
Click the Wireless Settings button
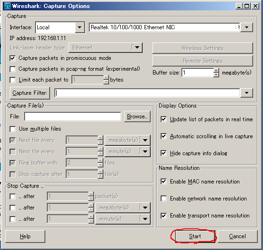point(203,48)
